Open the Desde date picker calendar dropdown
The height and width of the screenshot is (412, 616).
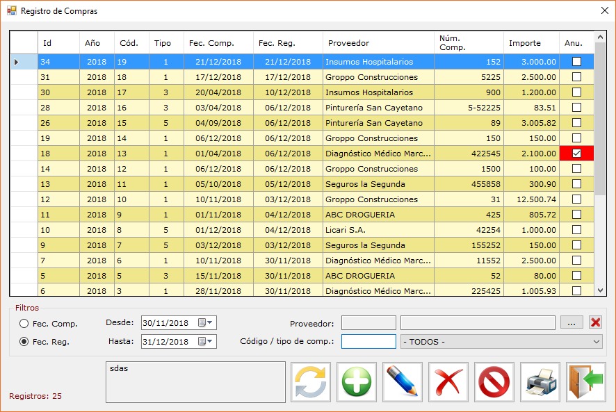(206, 323)
